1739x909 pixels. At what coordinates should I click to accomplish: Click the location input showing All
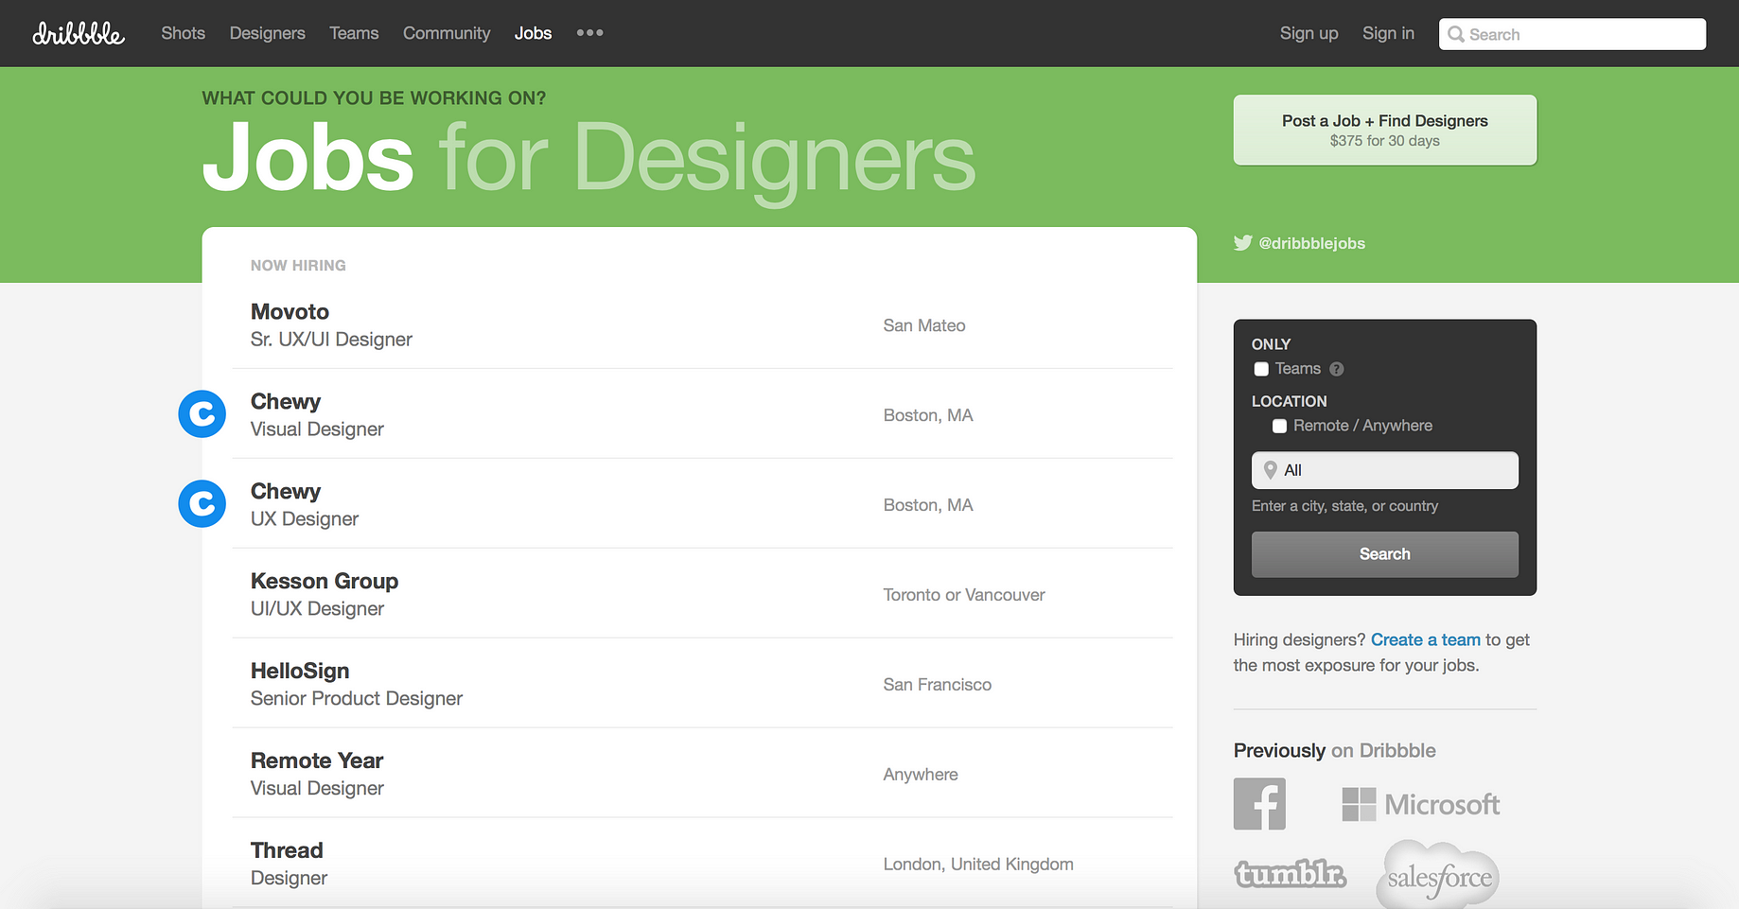1384,470
